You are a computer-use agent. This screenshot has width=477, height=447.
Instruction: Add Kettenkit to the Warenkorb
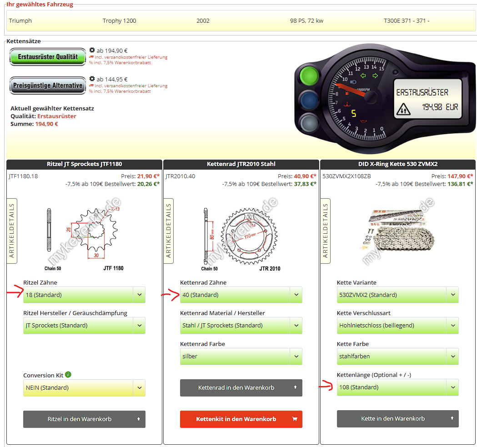click(x=241, y=419)
